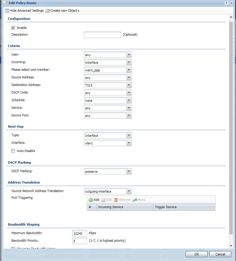The image size is (236, 261).
Task: Click the Maximum Bandwidth input field
Action: 80,233
